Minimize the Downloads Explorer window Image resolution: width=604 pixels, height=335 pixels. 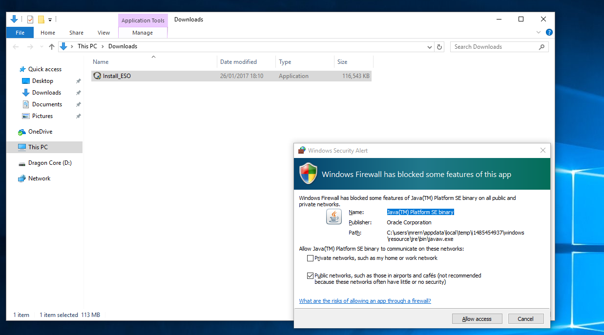499,20
